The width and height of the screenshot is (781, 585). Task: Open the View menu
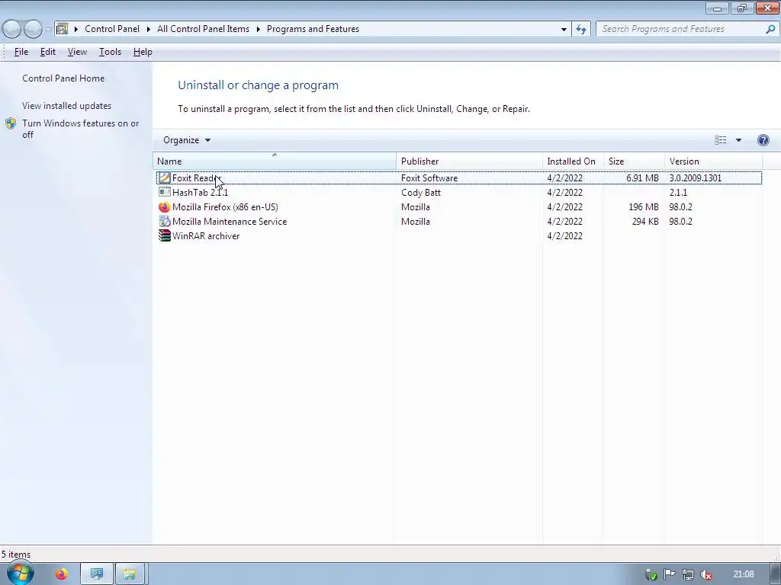[x=77, y=52]
